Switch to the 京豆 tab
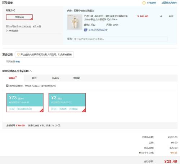This screenshot has height=164, width=180. [x=34, y=78]
